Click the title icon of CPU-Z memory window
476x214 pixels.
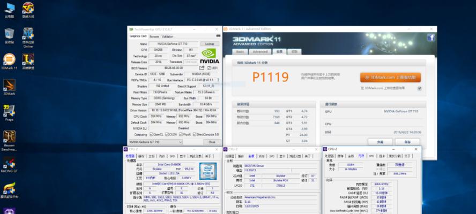pos(325,149)
